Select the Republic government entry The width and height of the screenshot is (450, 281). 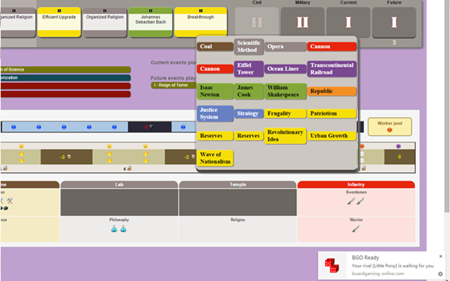tap(332, 91)
